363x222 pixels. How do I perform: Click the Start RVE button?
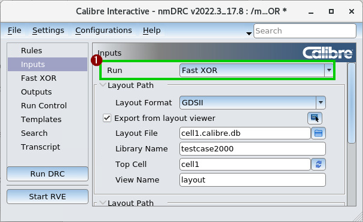point(47,196)
